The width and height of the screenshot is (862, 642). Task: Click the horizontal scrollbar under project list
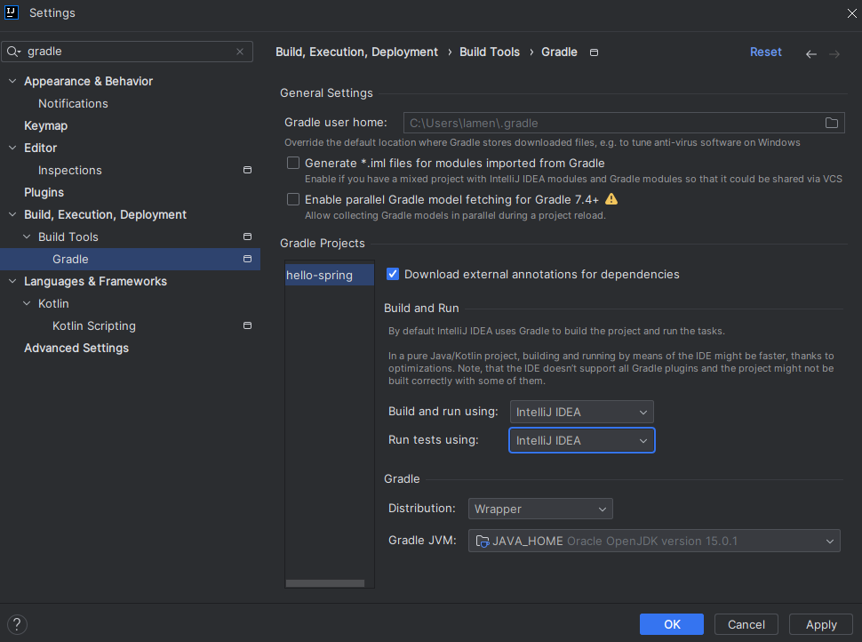point(325,583)
